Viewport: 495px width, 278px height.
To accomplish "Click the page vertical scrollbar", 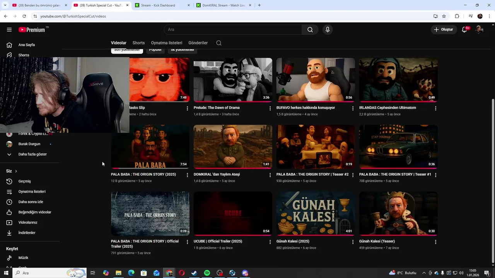I will [x=493, y=181].
